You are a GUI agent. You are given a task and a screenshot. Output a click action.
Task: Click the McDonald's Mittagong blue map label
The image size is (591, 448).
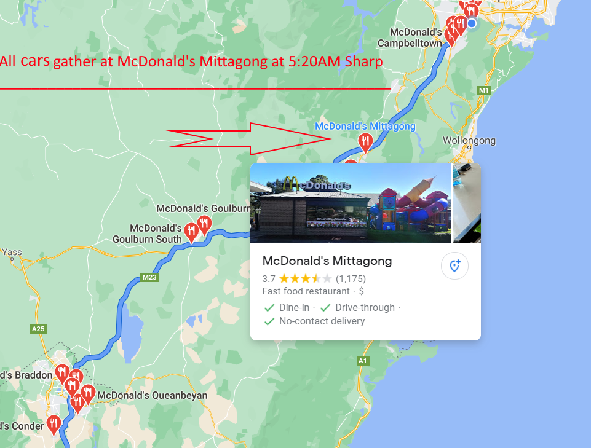pyautogui.click(x=365, y=126)
